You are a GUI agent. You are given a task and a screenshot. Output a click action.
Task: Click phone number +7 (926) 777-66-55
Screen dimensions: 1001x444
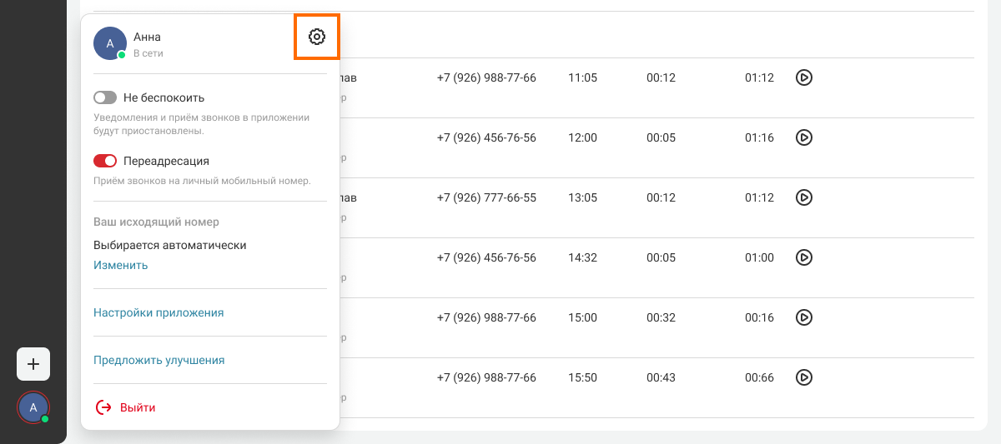point(486,197)
